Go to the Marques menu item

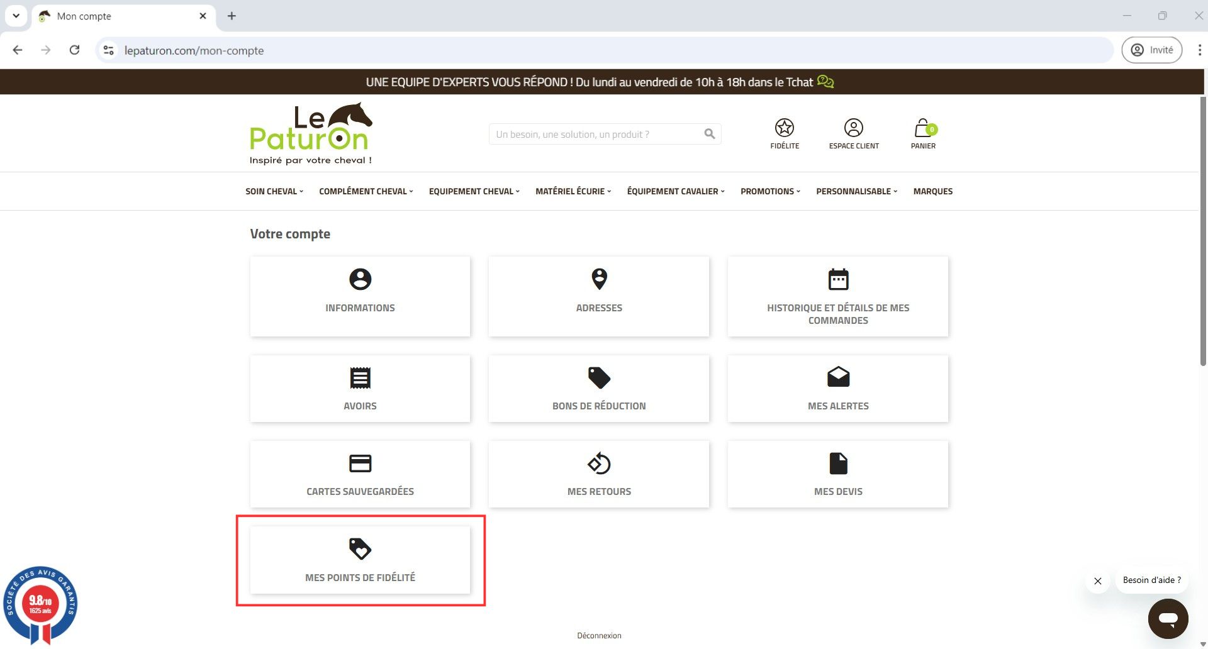pyautogui.click(x=932, y=191)
